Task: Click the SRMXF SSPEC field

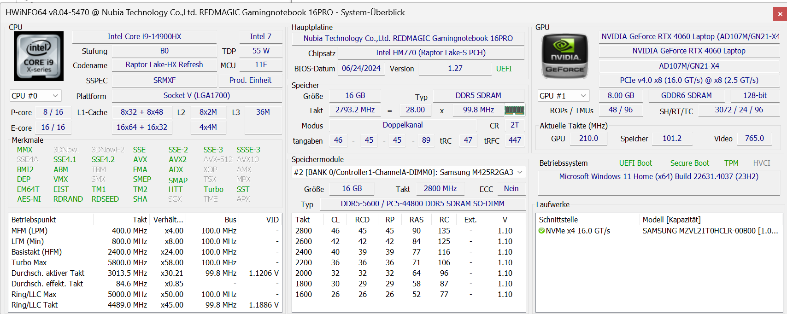Action: (x=164, y=80)
